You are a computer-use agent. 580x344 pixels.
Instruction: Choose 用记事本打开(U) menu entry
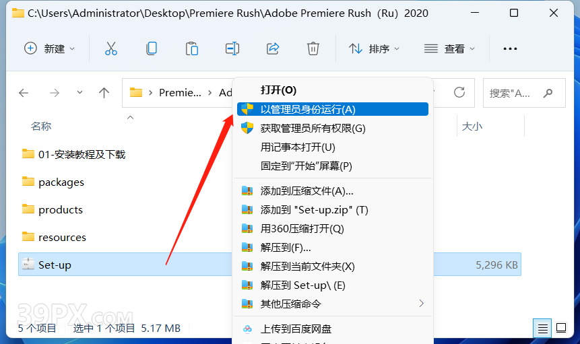pos(333,147)
